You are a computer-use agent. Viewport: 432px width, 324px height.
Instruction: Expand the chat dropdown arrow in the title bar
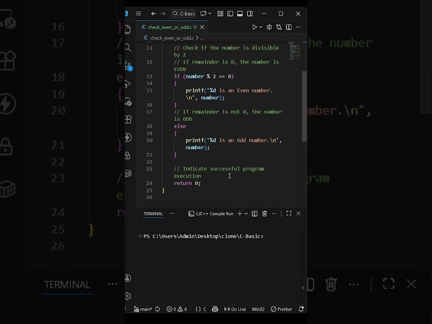(x=210, y=13)
